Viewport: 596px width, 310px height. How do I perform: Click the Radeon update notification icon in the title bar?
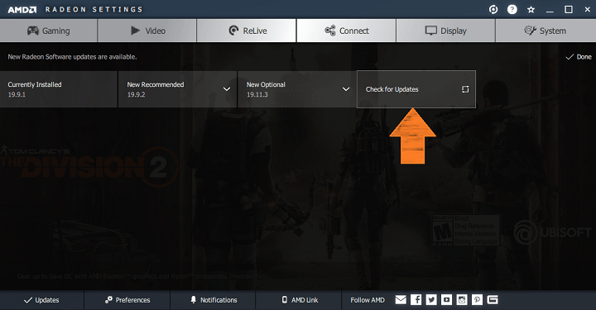click(493, 9)
